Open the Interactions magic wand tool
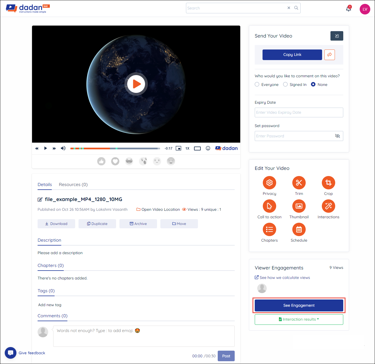The width and height of the screenshot is (375, 364). click(x=329, y=206)
